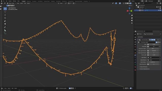This screenshot has height=91, width=162.
Task: Select the Annotate tool
Action: point(5,27)
